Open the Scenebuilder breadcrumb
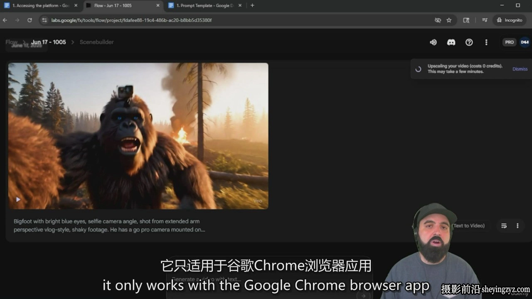 click(x=96, y=42)
